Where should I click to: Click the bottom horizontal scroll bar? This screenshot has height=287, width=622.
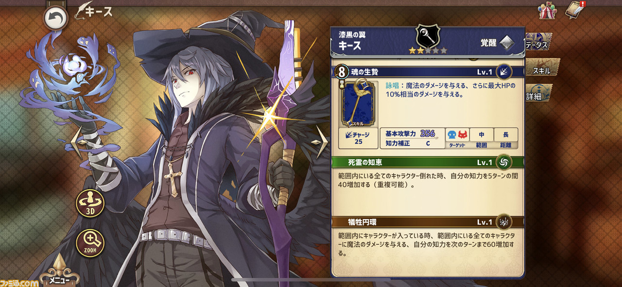click(311, 280)
